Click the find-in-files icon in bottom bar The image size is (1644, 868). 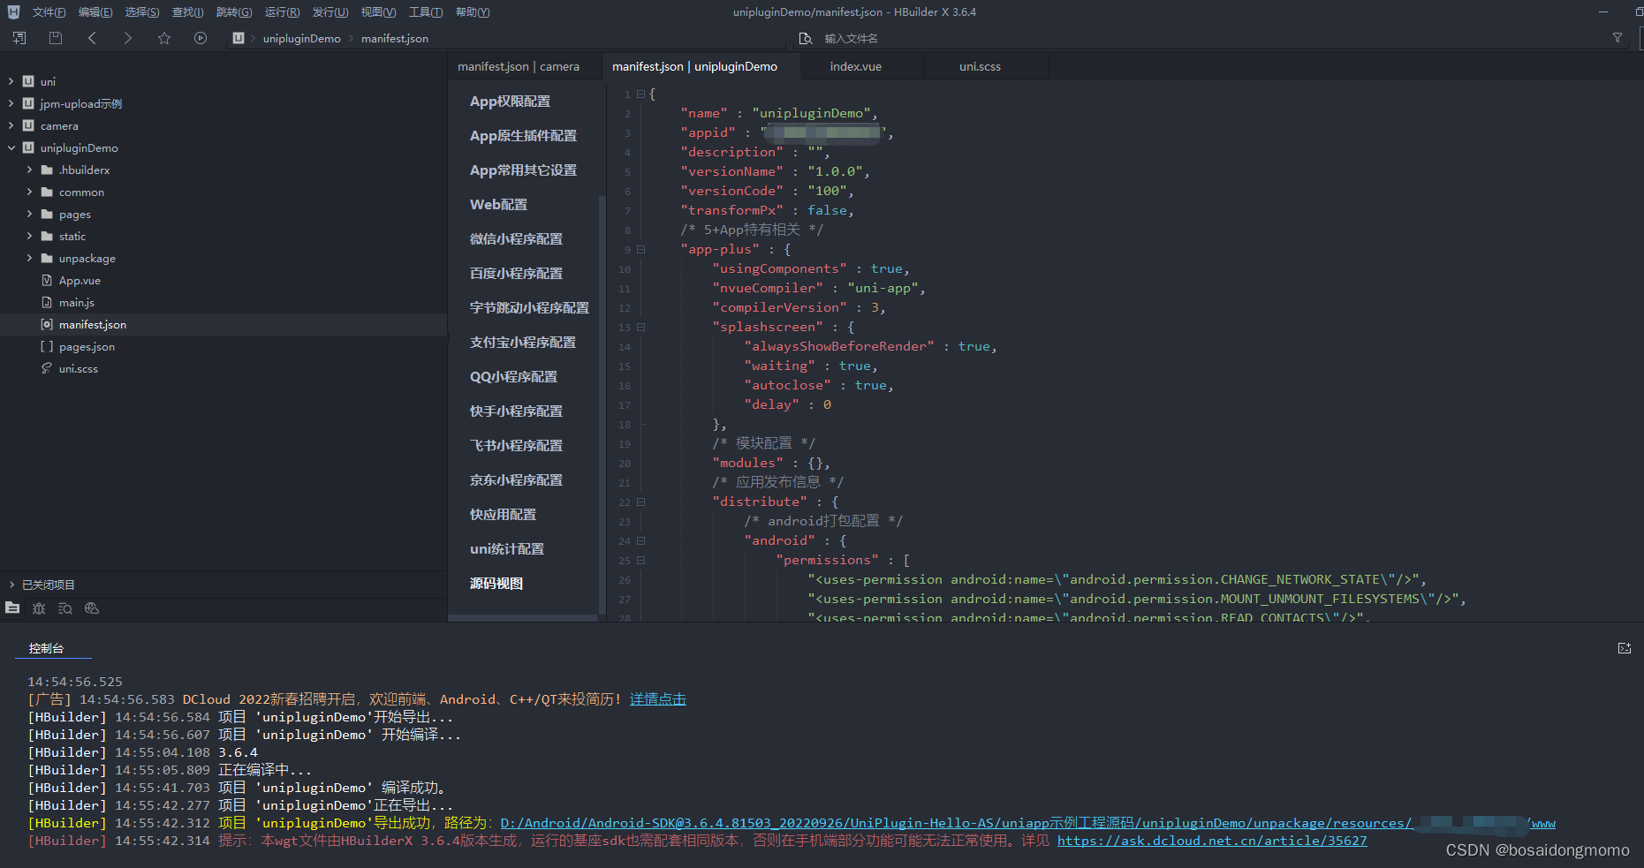tap(65, 608)
